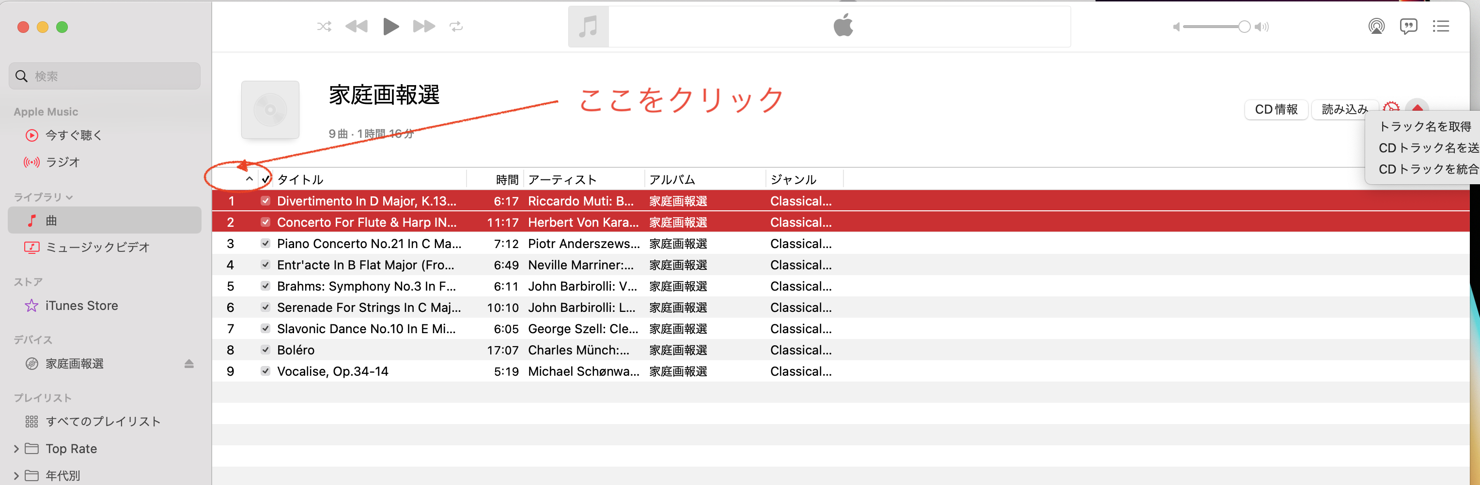Click the Herbert Von Kara... artist cell
The image size is (1480, 485).
click(x=583, y=222)
